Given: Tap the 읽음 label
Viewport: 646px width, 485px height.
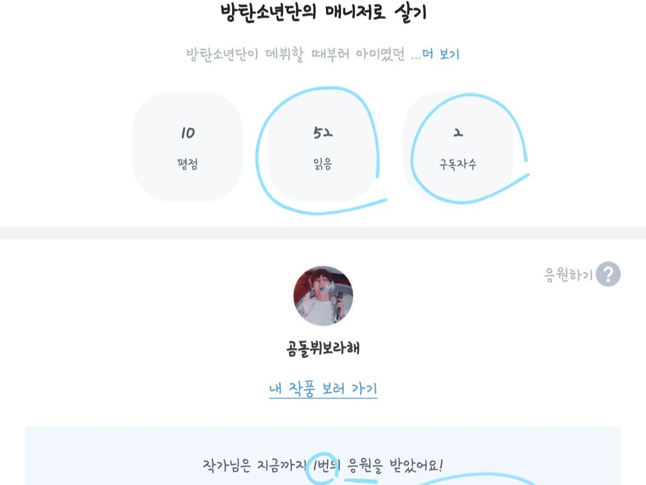Looking at the screenshot, I should point(322,165).
